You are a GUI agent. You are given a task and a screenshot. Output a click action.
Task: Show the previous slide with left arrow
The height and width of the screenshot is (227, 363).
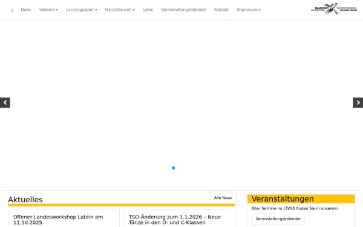point(5,103)
